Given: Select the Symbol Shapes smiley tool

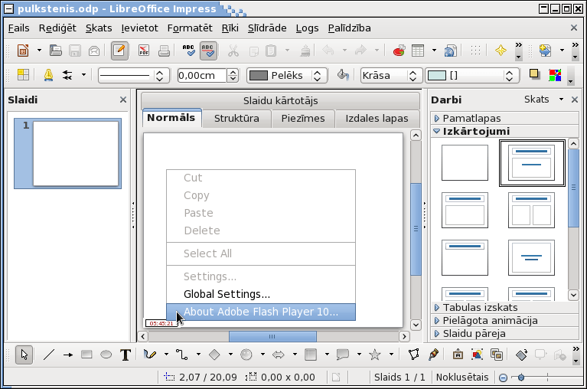Looking at the screenshot, I should (x=246, y=355).
